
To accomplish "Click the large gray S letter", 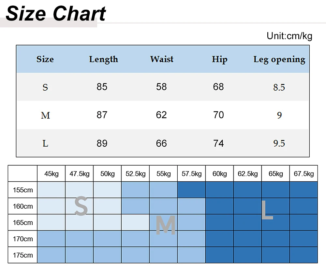I will (81, 206).
